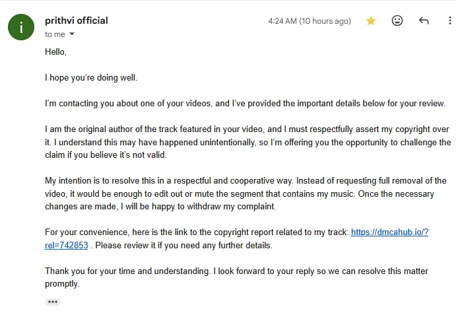Click the paragraph starting "I'm contacting you about"
This screenshot has width=462, height=315.
pos(245,104)
